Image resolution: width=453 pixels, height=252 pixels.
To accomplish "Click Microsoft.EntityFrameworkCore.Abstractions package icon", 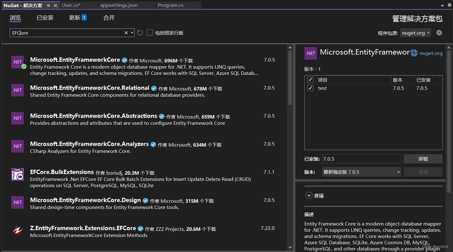I will pyautogui.click(x=17, y=118).
